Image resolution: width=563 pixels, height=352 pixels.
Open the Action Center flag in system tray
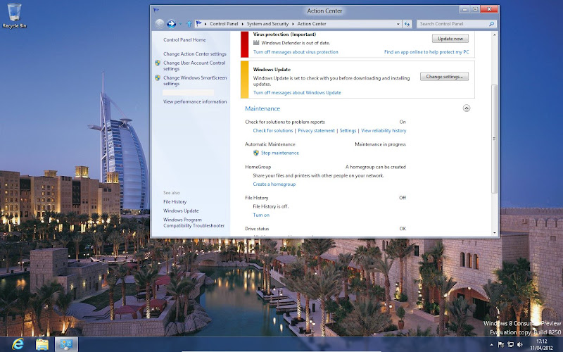pyautogui.click(x=501, y=344)
